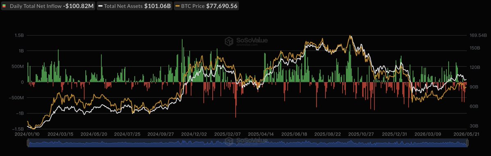Click the -1B left axis label
Image resolution: width=491 pixels, height=156 pixels.
[20, 113]
